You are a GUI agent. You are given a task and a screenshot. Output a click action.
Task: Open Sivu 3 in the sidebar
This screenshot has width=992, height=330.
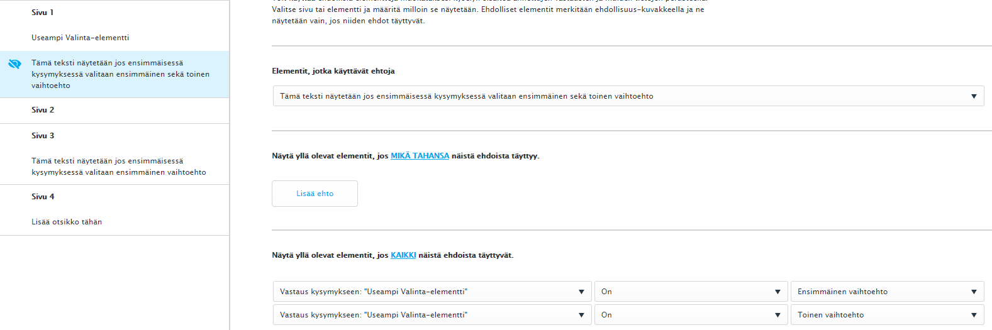coord(43,136)
